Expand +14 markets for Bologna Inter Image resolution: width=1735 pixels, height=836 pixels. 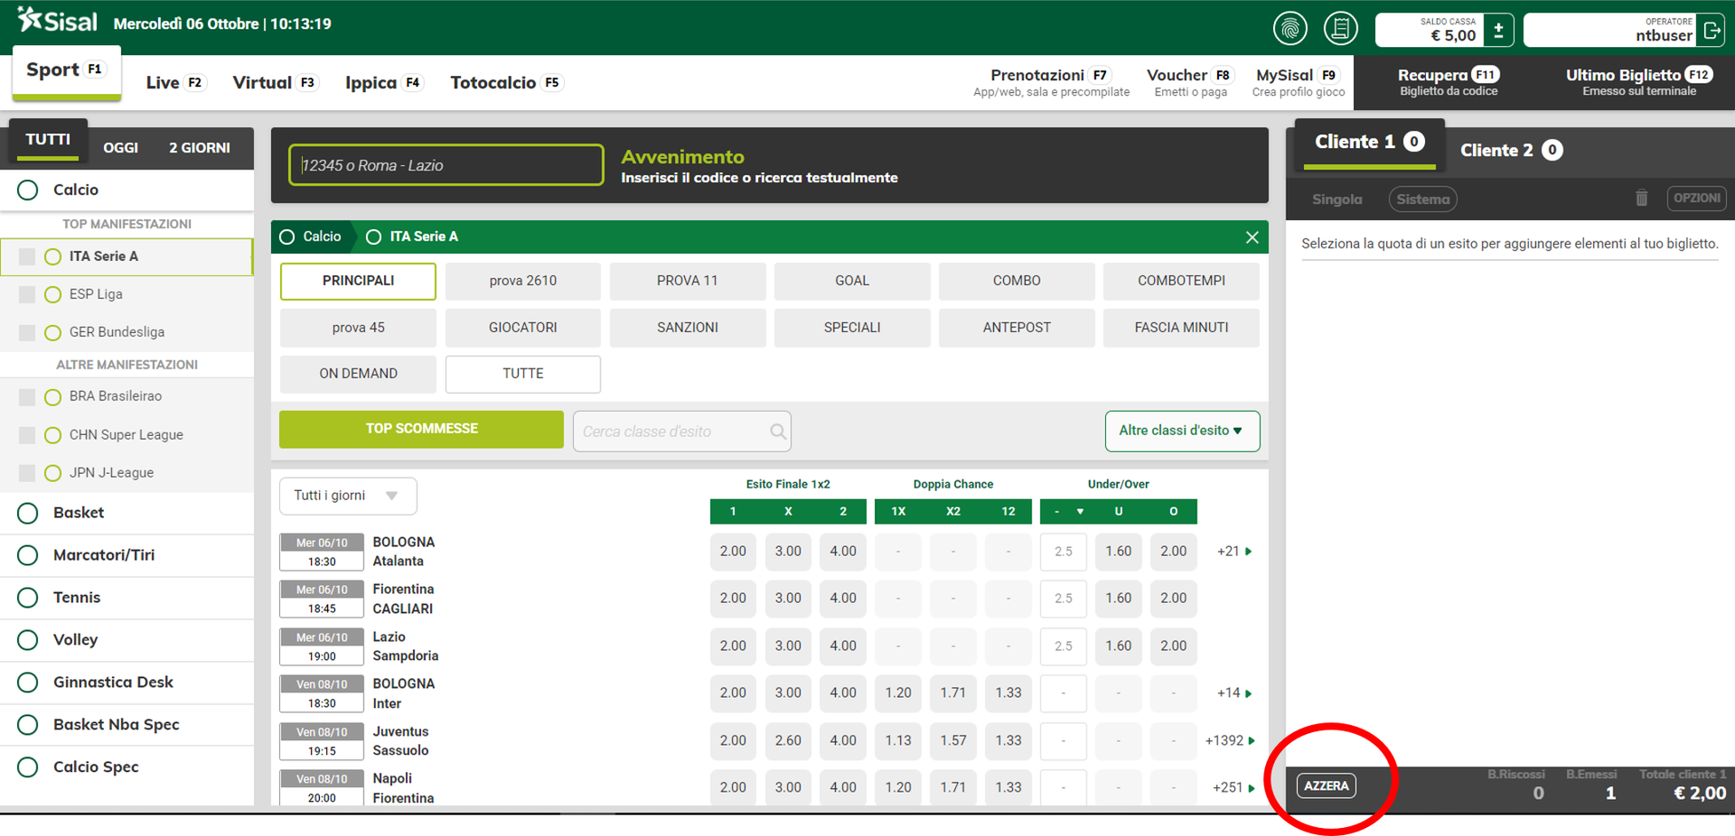[1234, 693]
